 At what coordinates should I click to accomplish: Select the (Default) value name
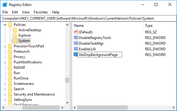[x=86, y=32]
